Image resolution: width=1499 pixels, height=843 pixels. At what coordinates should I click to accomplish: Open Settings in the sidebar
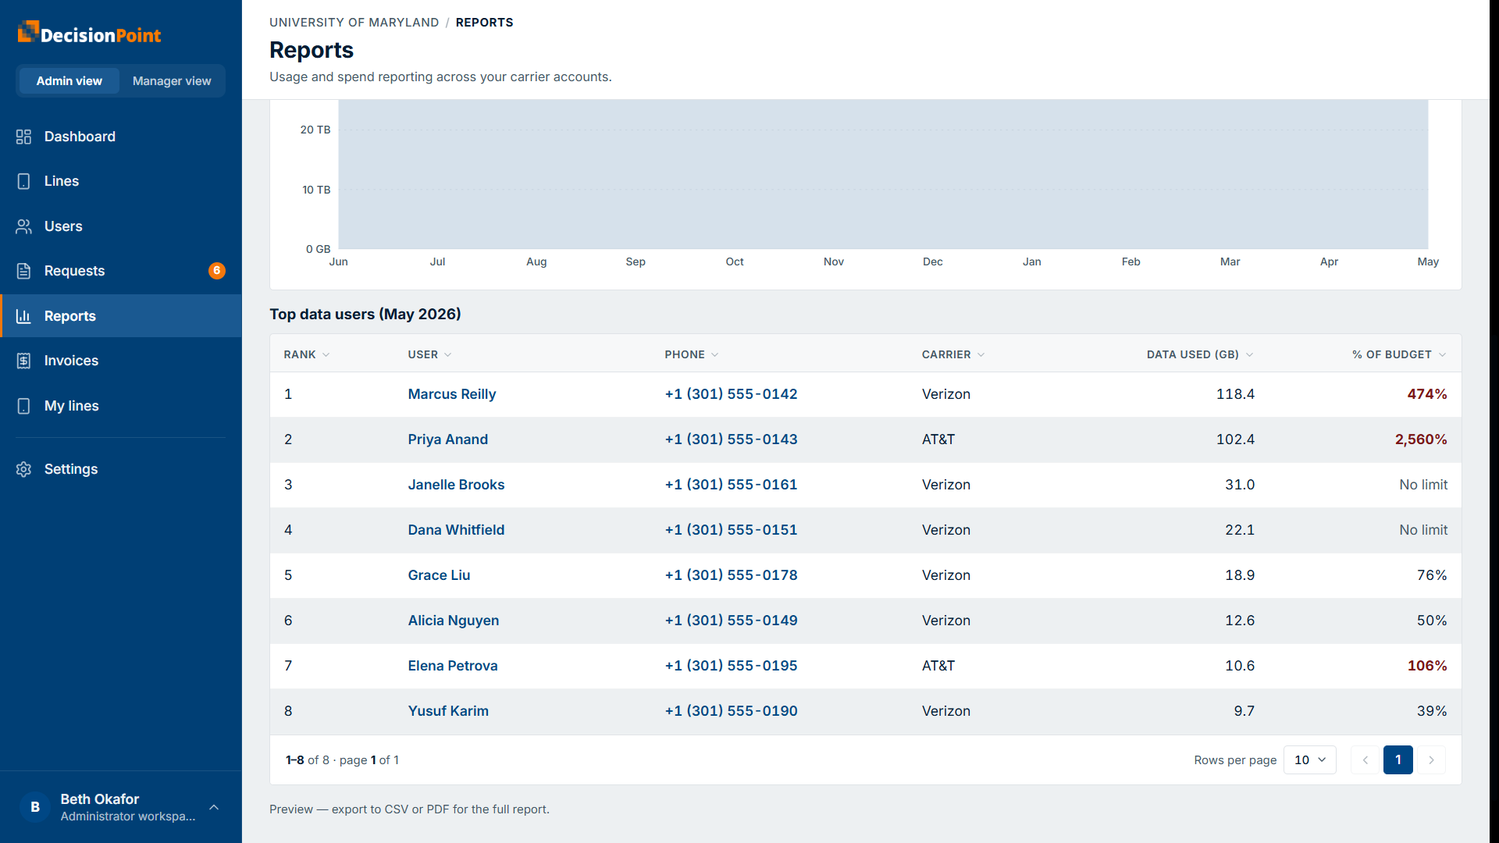pos(121,469)
